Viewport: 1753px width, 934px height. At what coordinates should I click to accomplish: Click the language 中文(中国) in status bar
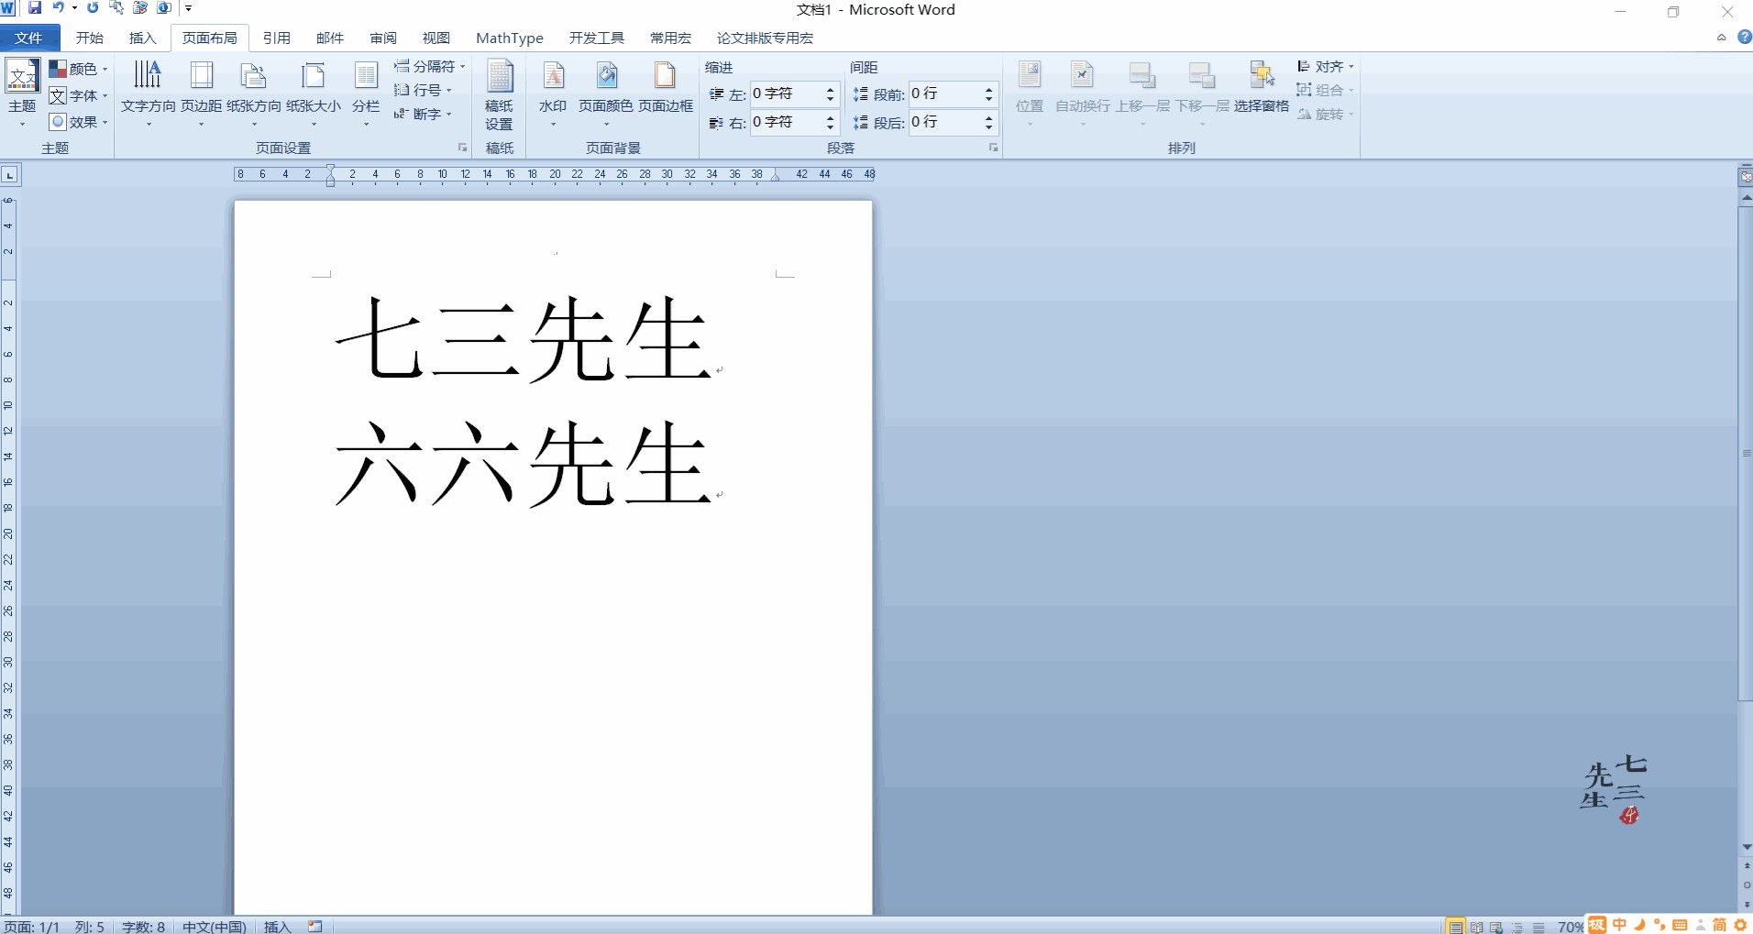[214, 927]
